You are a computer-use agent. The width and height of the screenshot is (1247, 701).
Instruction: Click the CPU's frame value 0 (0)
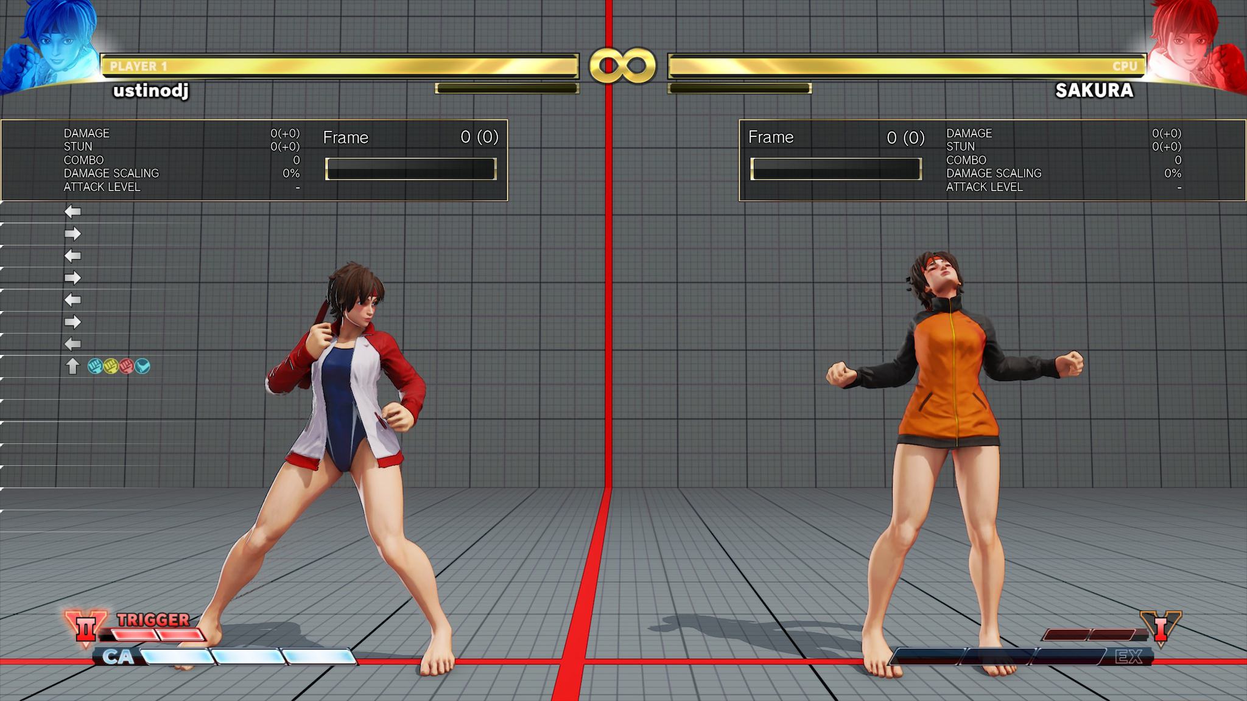point(905,138)
